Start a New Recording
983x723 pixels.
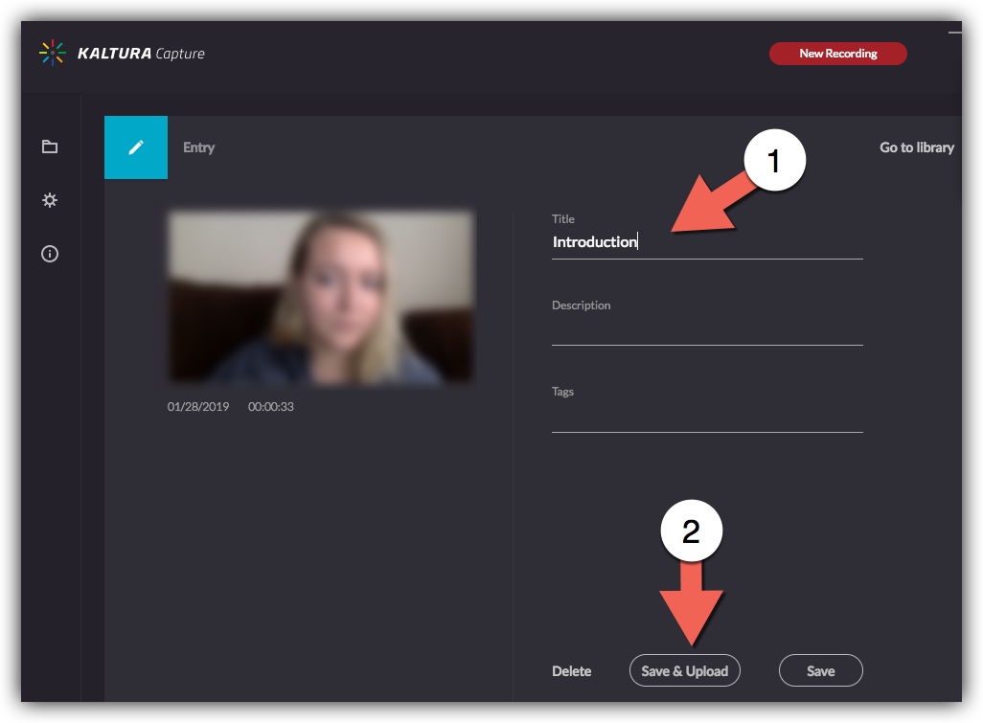pos(837,54)
